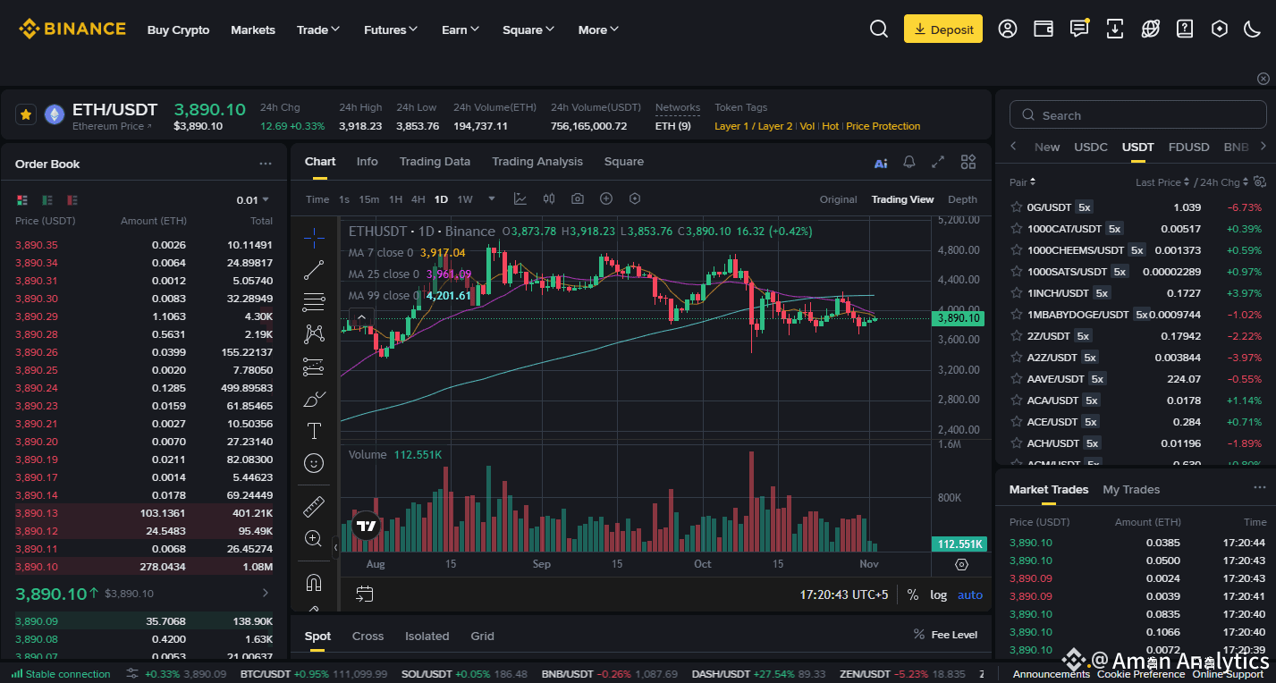Expand more time intervals dropdown arrow

click(492, 198)
